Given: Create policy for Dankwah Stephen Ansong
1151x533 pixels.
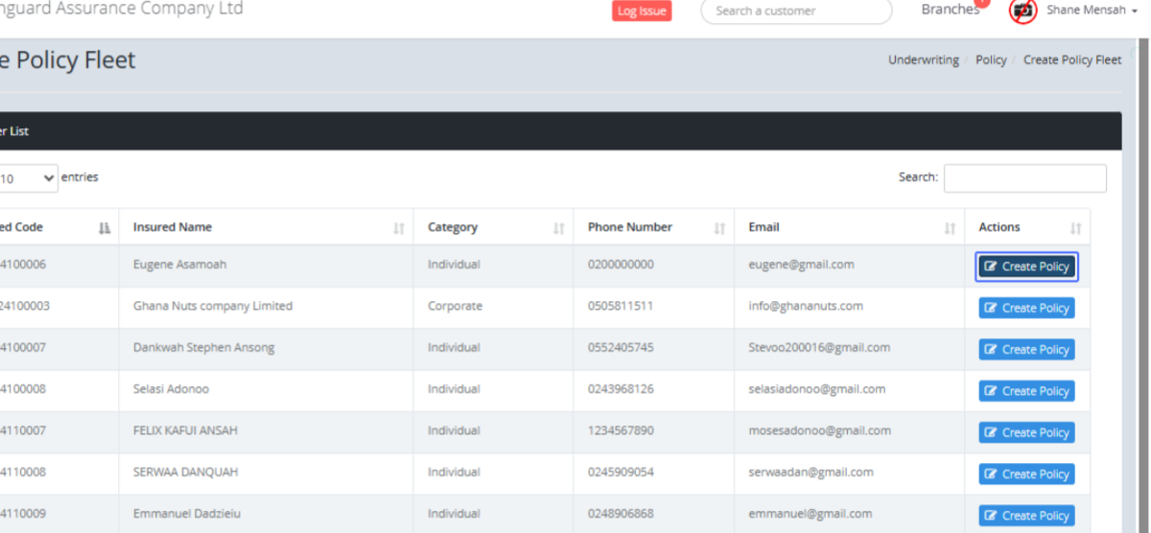Looking at the screenshot, I should pos(1026,350).
